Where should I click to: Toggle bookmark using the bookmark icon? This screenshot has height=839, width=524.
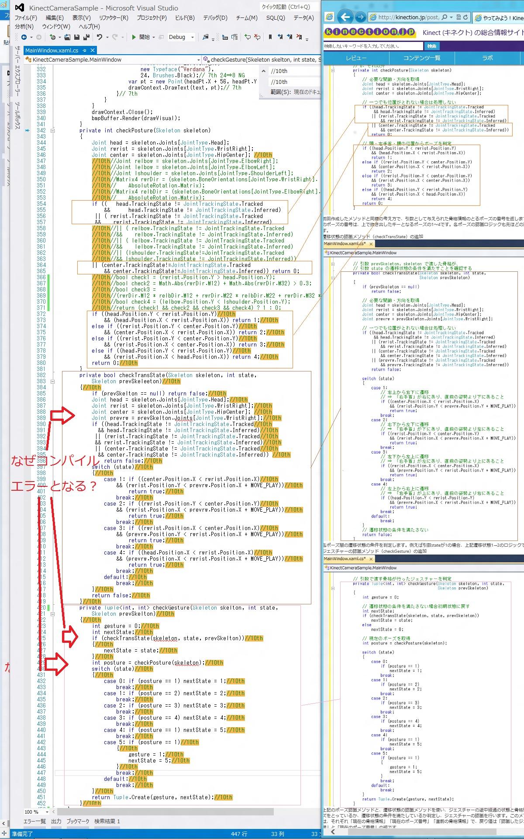(270, 37)
